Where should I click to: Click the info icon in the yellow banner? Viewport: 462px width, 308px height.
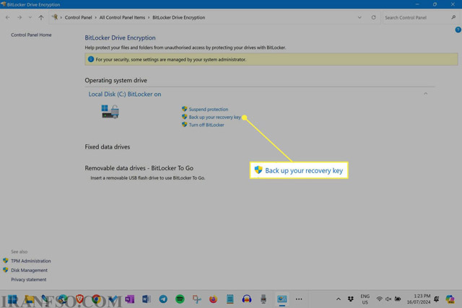91,59
